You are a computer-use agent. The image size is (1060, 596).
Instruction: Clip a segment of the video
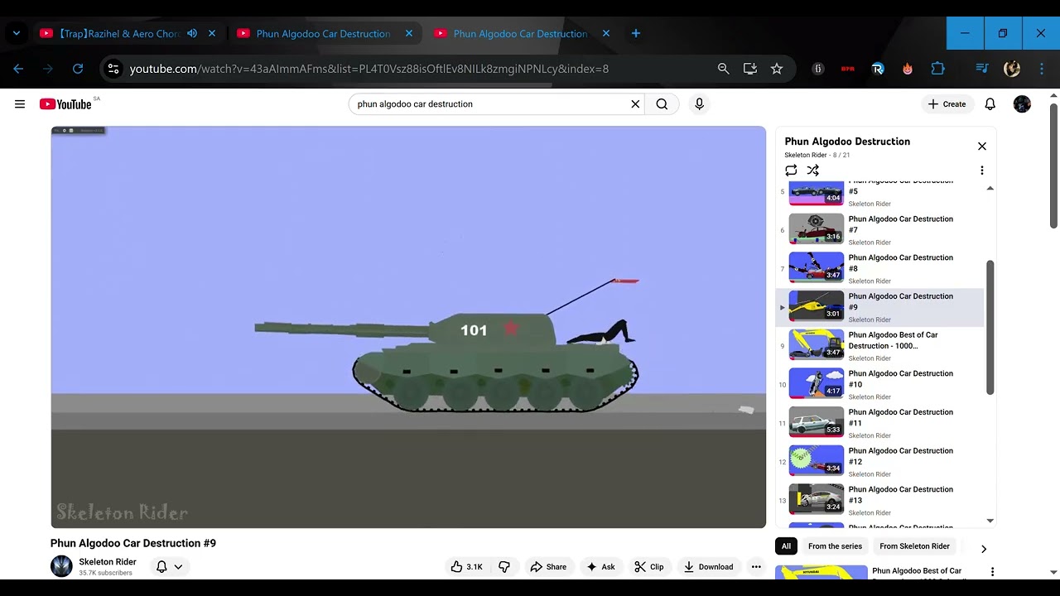coord(649,567)
